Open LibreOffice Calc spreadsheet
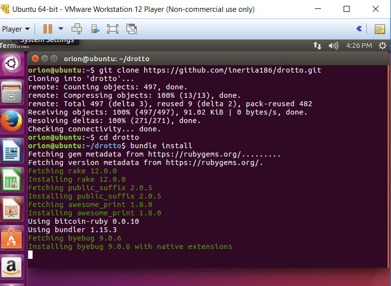 [12, 179]
